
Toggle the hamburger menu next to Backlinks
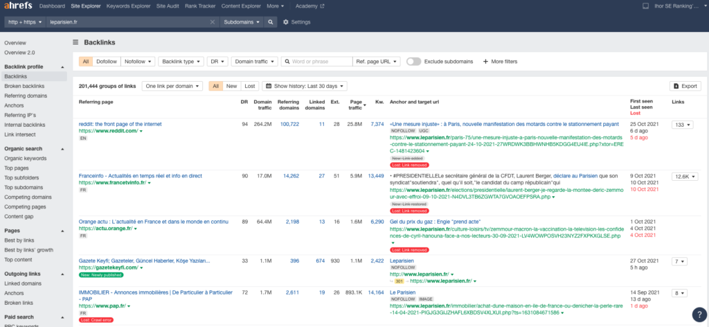click(75, 42)
